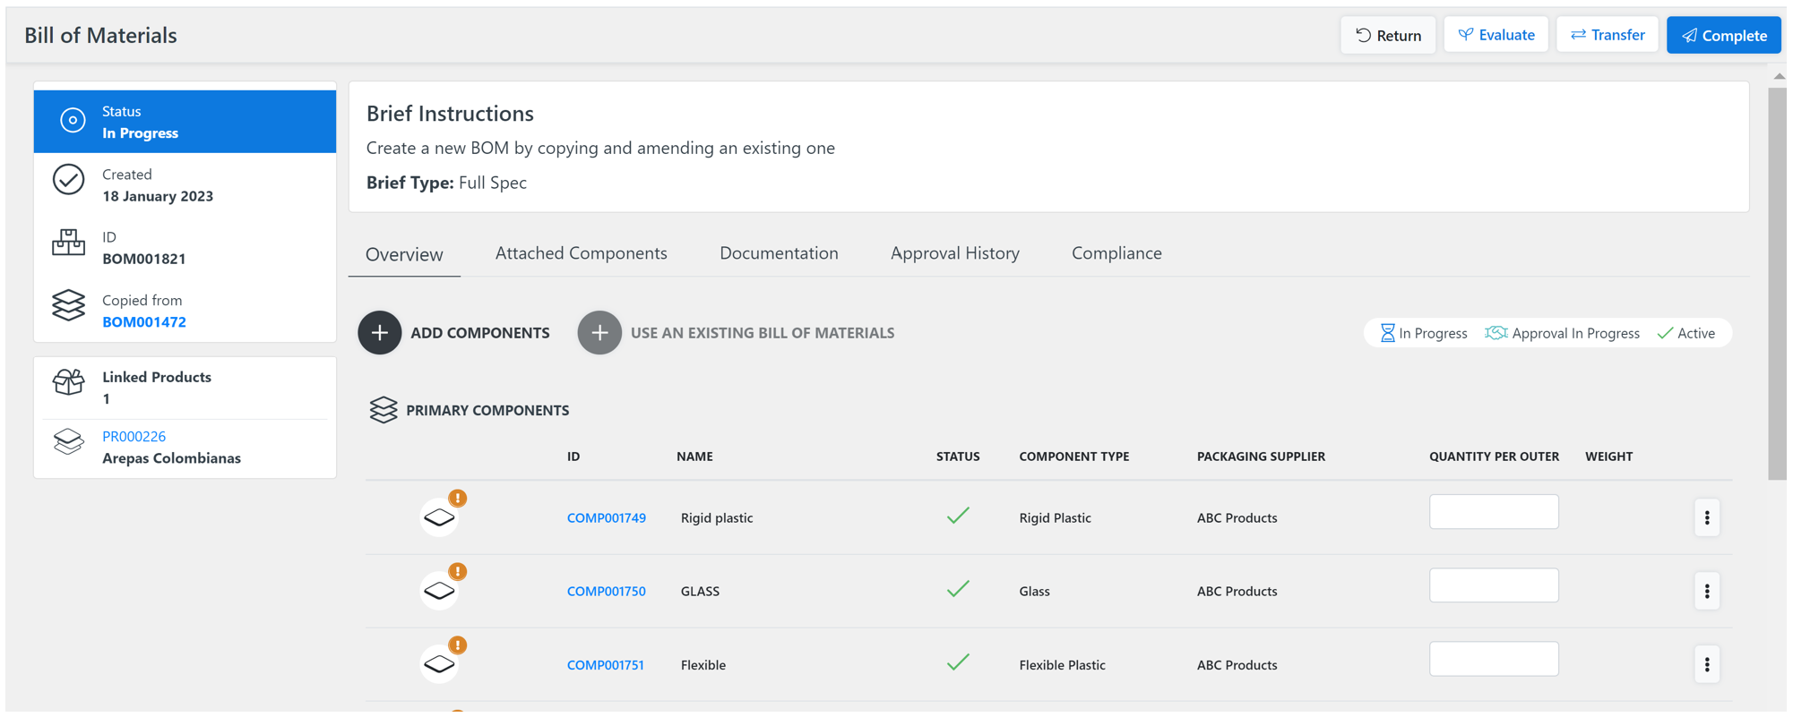Click the warning badge on Rigid plastic row
Viewport: 1793px width, 717px height.
(x=458, y=499)
